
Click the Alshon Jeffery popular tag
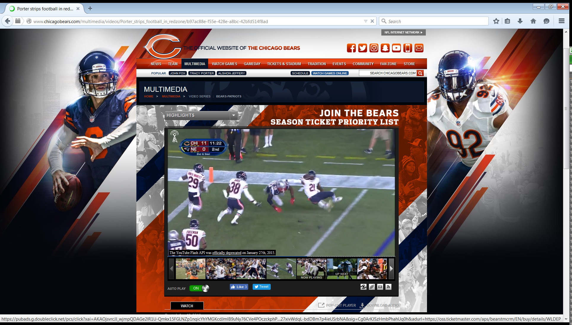click(232, 73)
